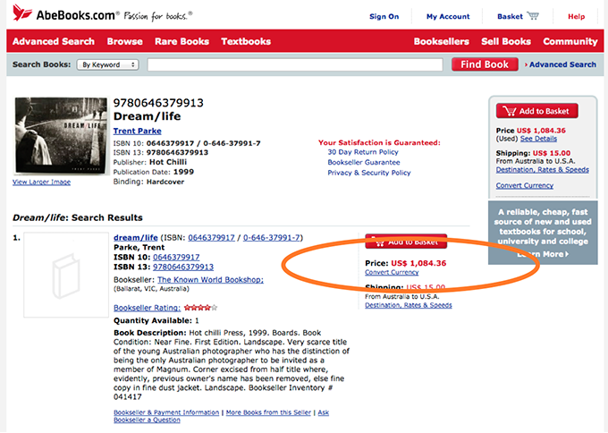The image size is (608, 433).
Task: Go to the Textbooks section
Action: click(x=246, y=41)
